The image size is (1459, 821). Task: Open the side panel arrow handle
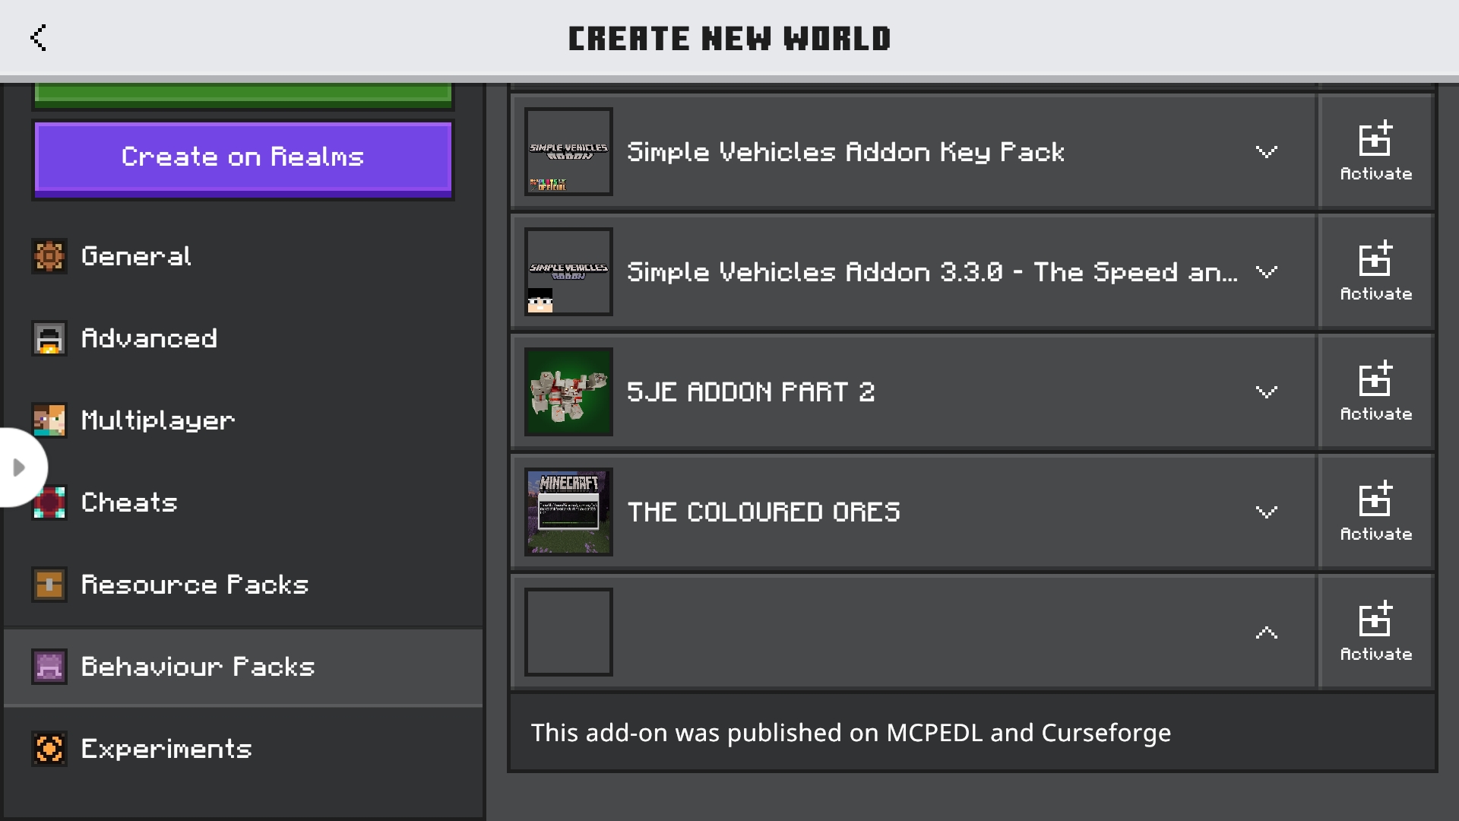20,468
